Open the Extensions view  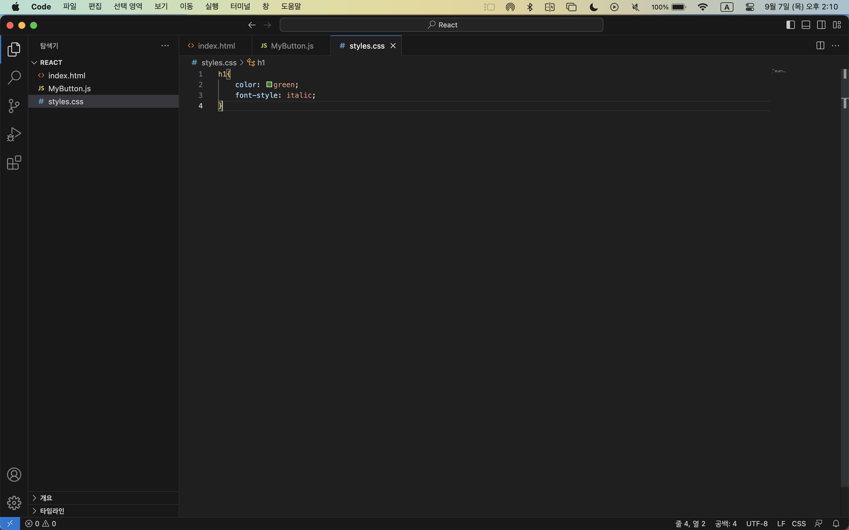[x=14, y=163]
